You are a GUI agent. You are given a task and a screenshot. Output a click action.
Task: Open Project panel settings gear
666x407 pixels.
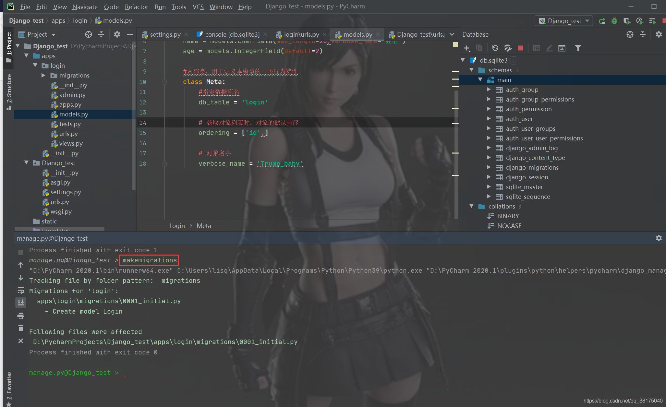point(117,34)
